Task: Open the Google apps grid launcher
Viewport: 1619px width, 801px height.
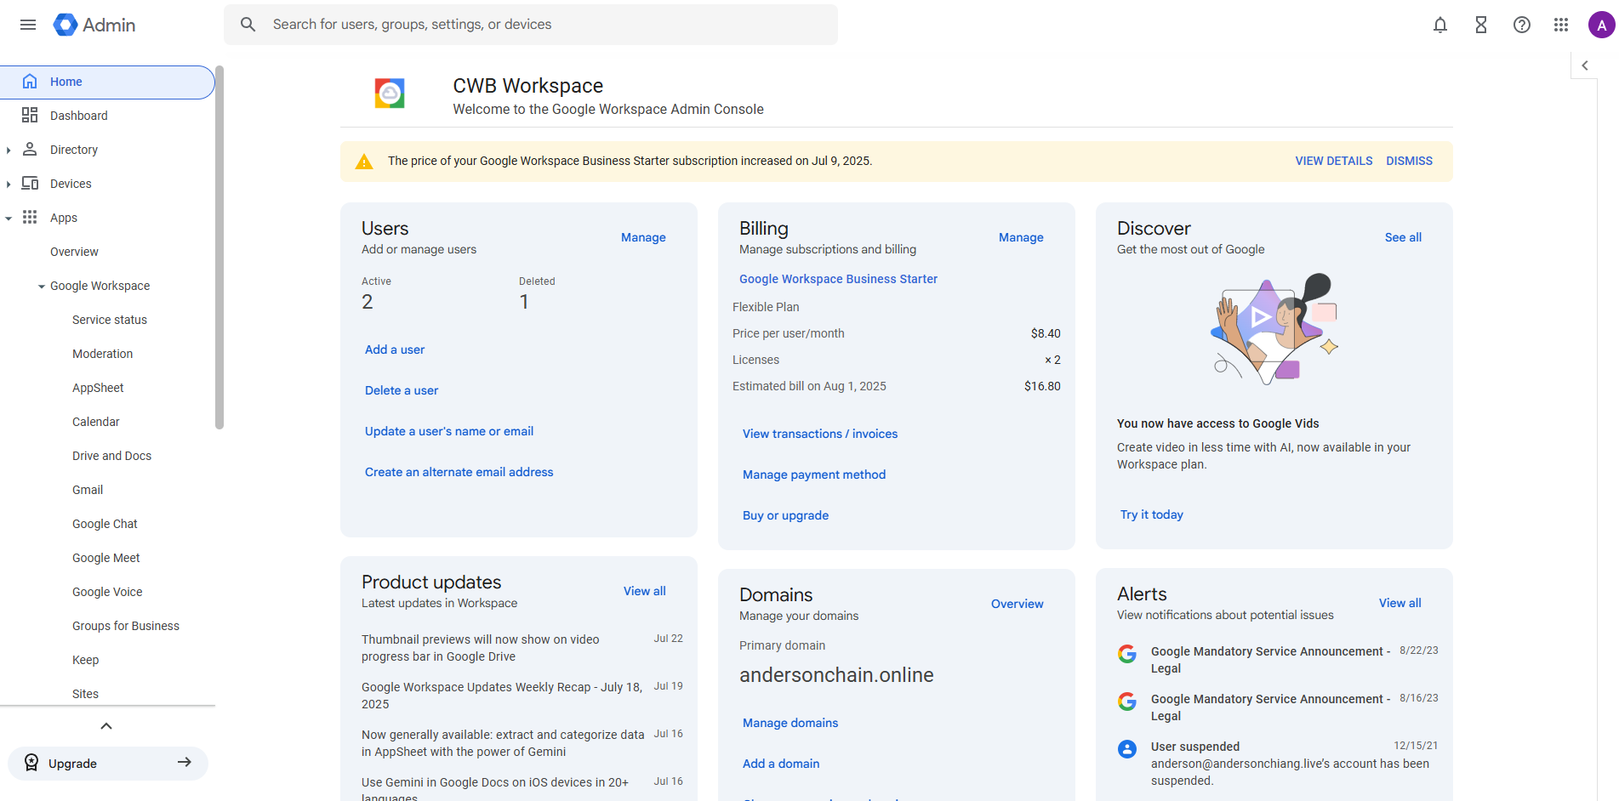Action: pos(1561,25)
